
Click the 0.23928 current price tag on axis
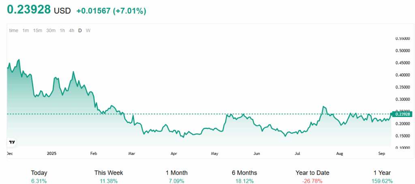pyautogui.click(x=402, y=114)
